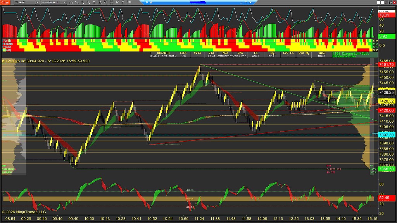Click the NDX 29634 cell
The image size is (397, 223).
click(x=225, y=54)
